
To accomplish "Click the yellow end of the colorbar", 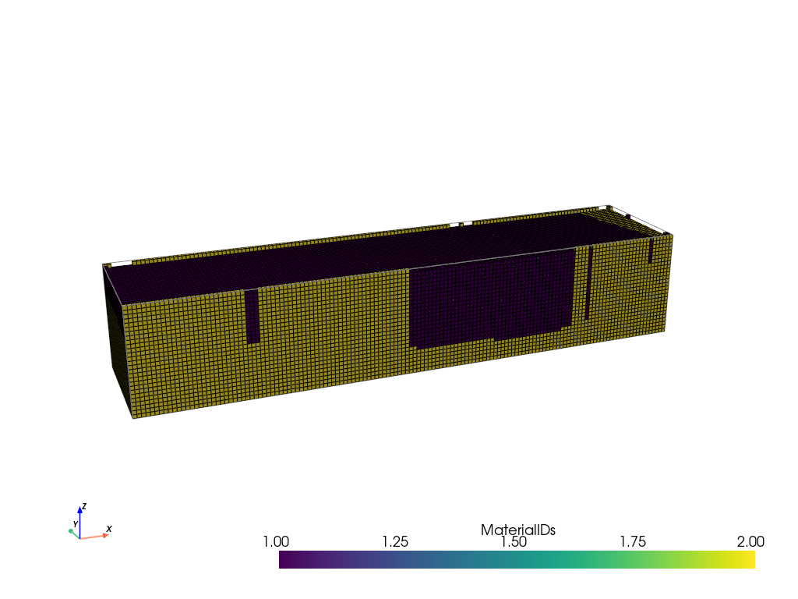I will [750, 560].
